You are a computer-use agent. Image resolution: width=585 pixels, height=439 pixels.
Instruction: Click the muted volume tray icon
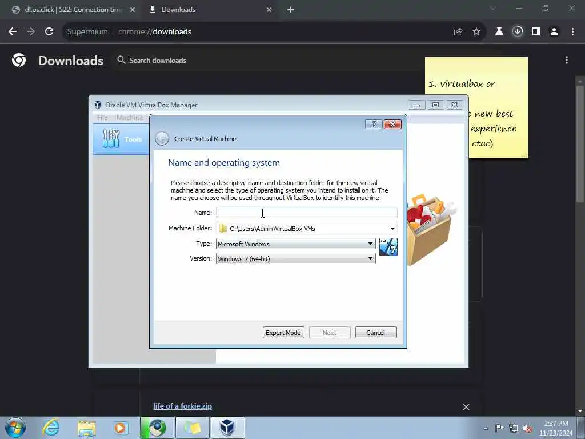coord(527,428)
